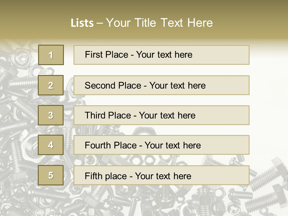Click 'Your text here' in First Place row
The height and width of the screenshot is (216, 288).
[x=164, y=55]
